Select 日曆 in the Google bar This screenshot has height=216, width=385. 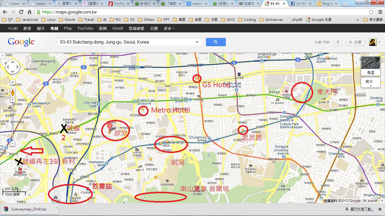click(154, 28)
